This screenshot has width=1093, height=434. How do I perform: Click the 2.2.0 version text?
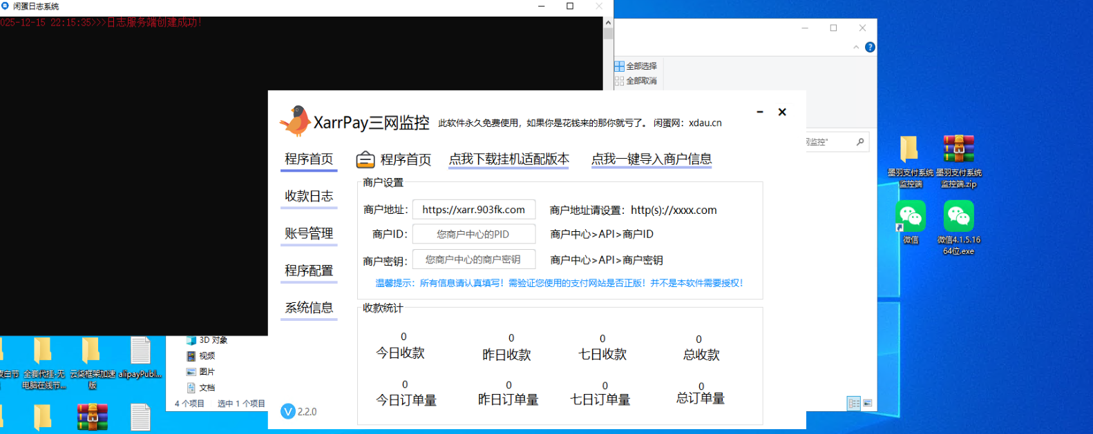pos(307,412)
